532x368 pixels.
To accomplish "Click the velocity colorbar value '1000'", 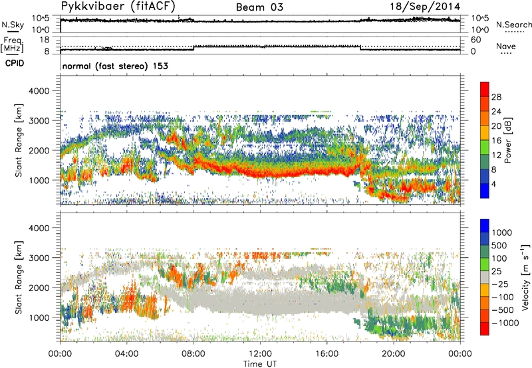I will (502, 232).
